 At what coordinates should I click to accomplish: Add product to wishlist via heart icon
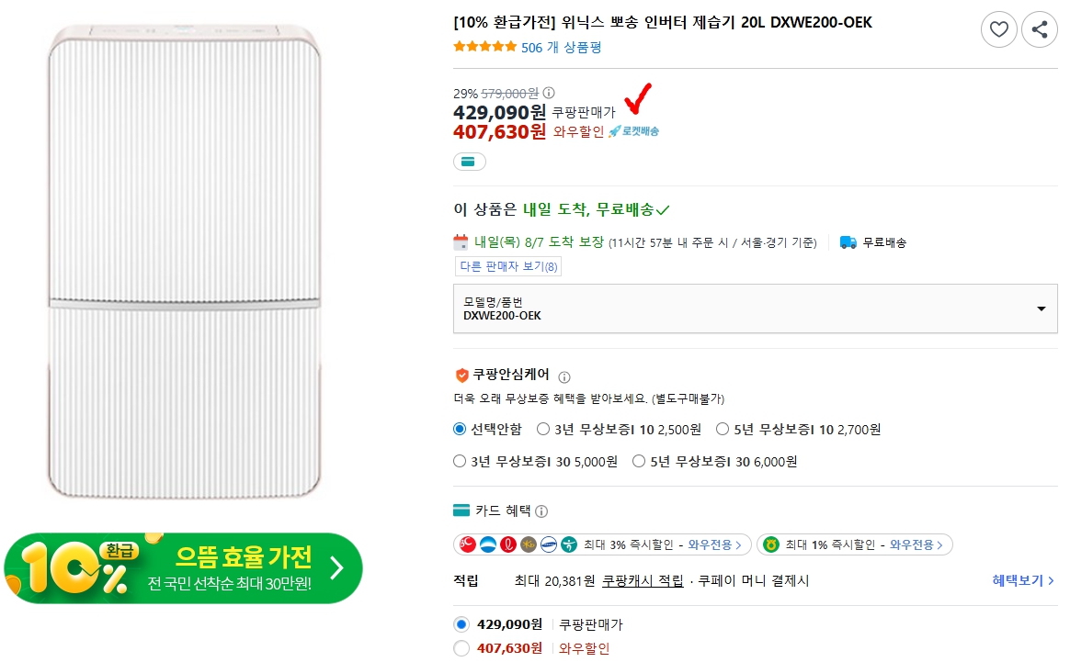999,29
